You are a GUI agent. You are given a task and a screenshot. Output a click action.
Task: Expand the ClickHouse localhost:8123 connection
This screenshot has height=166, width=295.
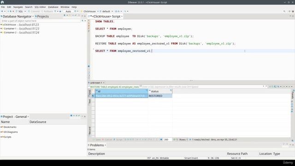point(1,24)
